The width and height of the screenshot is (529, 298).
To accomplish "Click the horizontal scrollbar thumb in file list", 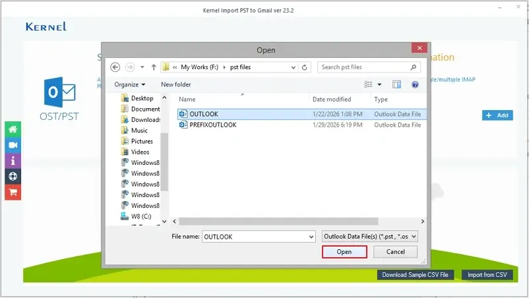I will [278, 222].
